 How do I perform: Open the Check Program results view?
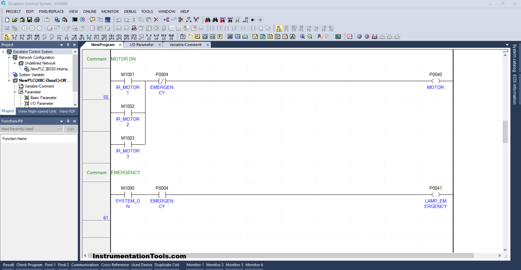click(29, 265)
